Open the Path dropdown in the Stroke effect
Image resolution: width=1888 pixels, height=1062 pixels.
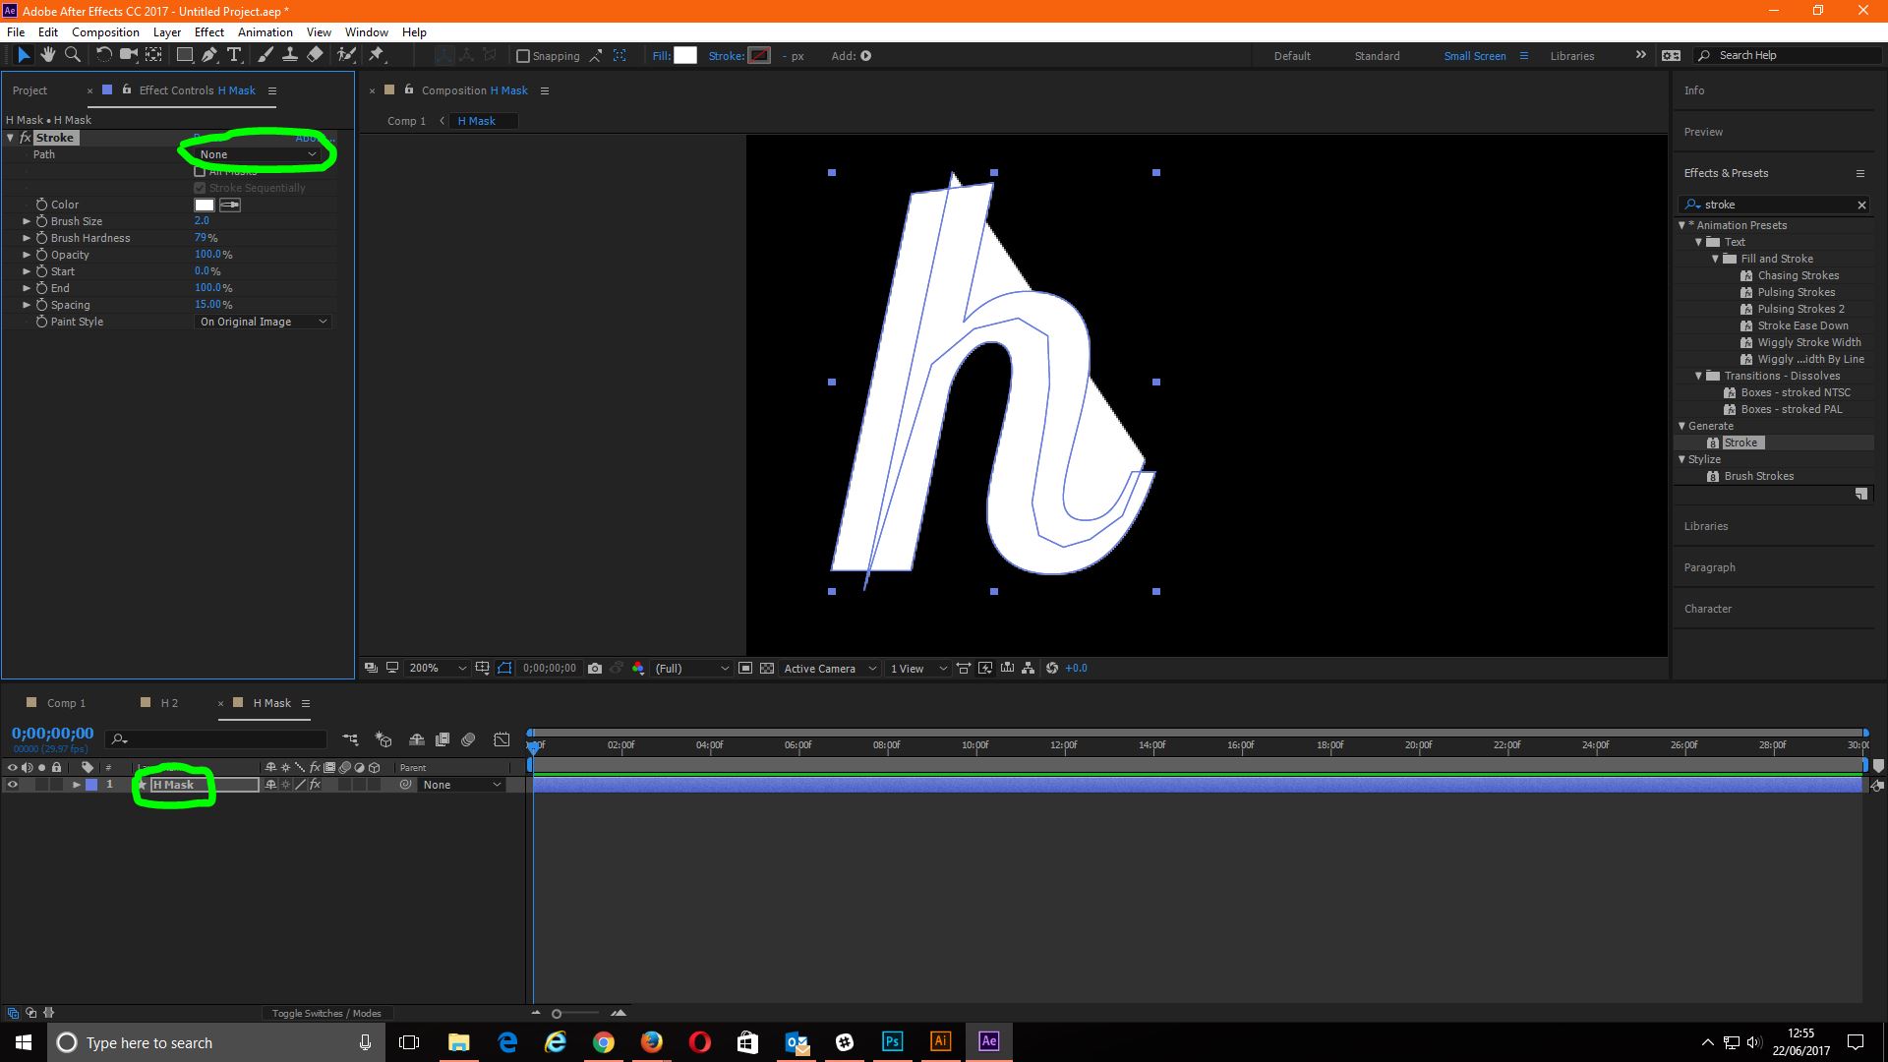258,154
